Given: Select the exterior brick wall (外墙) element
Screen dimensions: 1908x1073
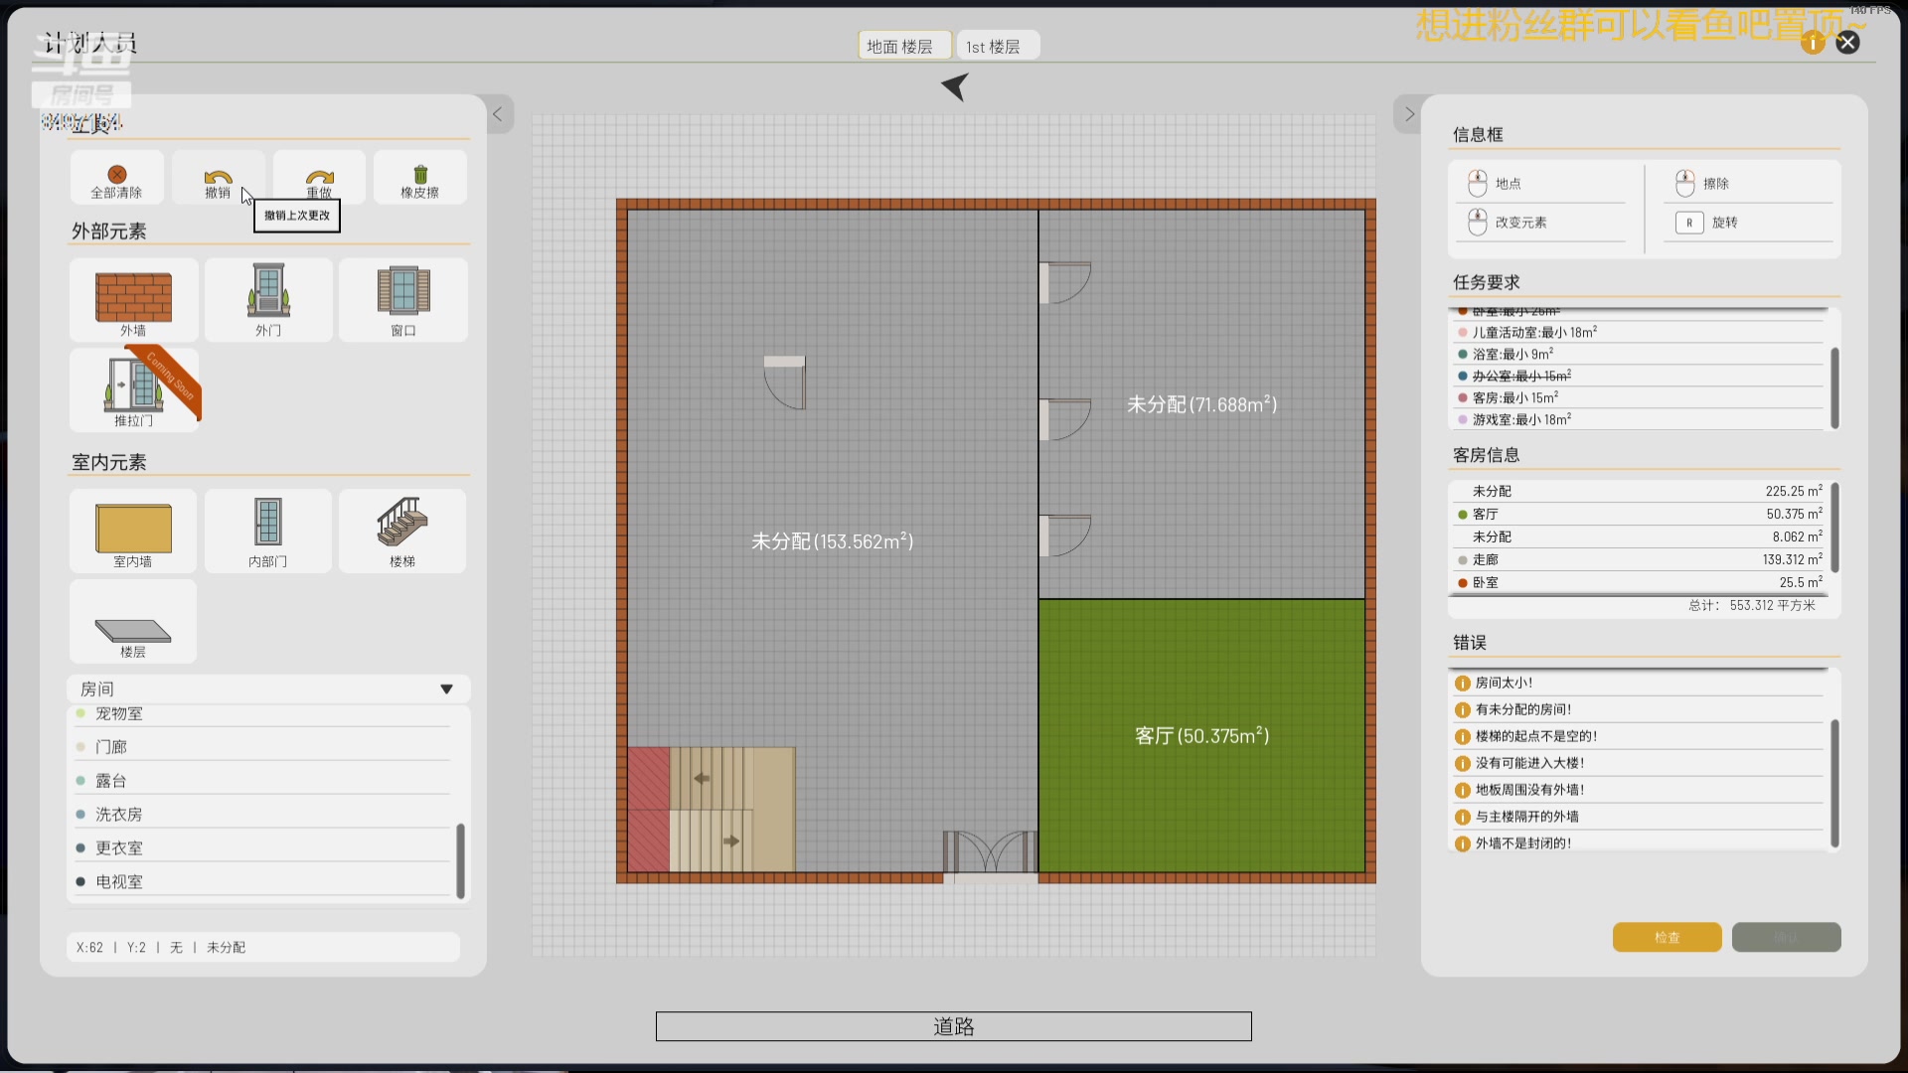Looking at the screenshot, I should [x=133, y=296].
